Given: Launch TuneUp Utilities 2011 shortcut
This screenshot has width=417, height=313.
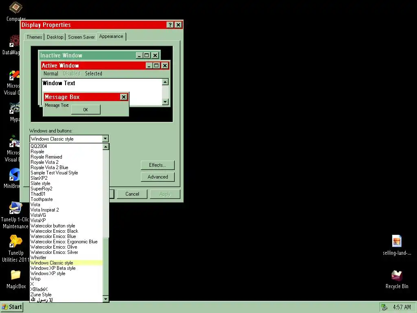Looking at the screenshot, I should [x=15, y=241].
